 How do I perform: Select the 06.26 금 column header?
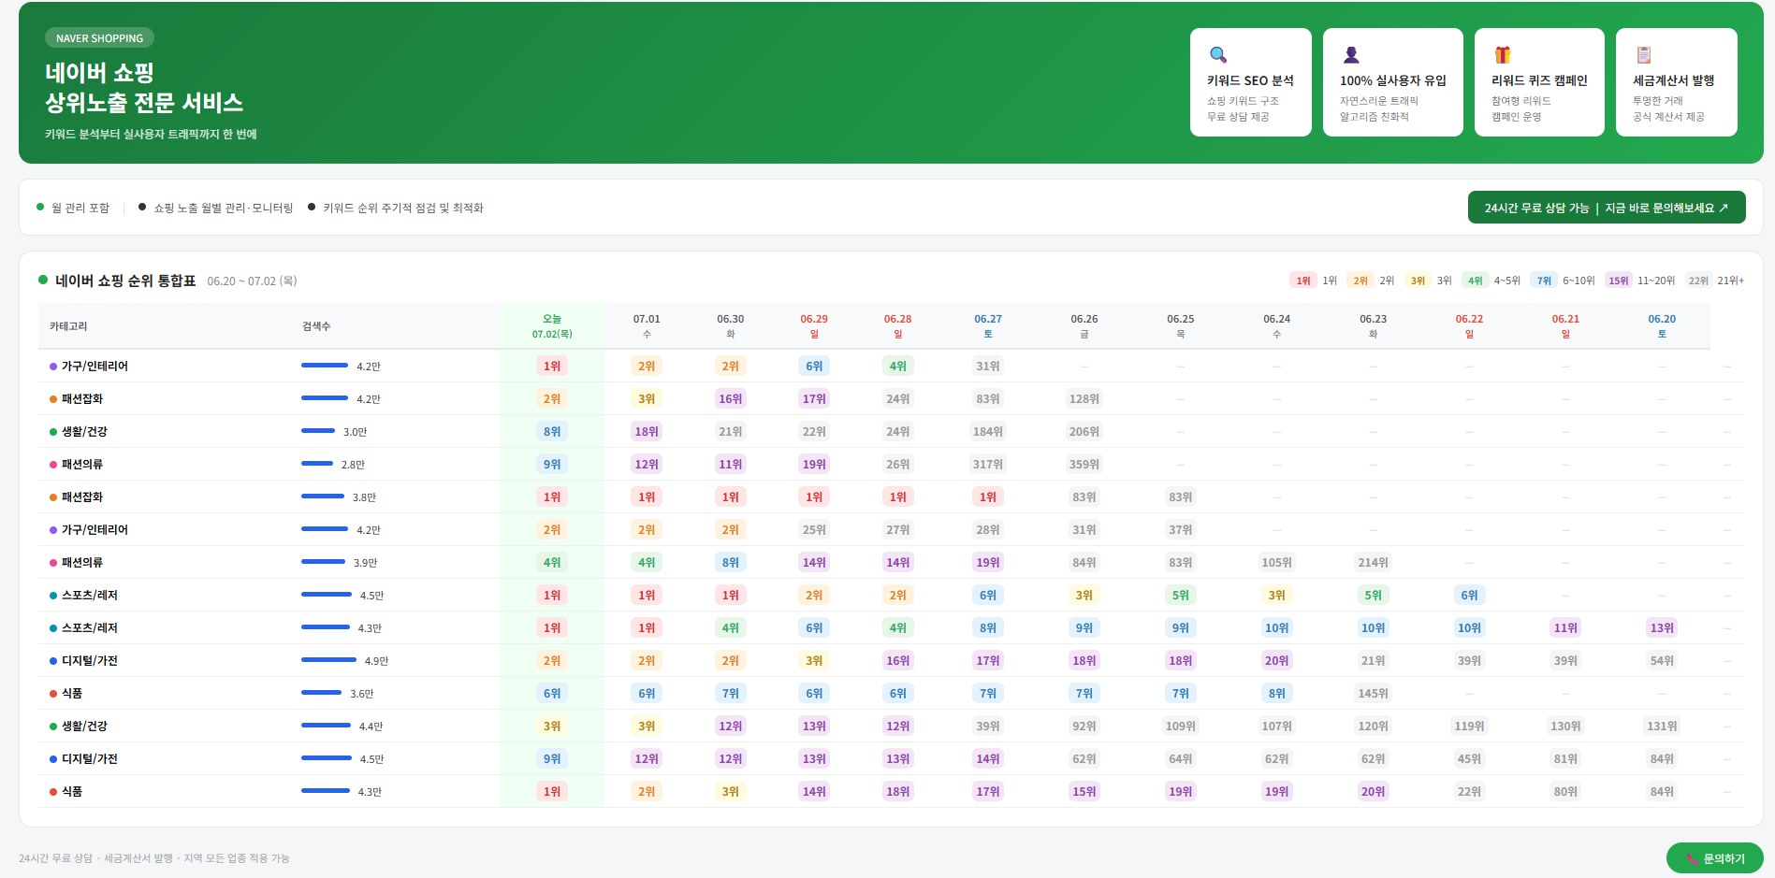click(1084, 326)
